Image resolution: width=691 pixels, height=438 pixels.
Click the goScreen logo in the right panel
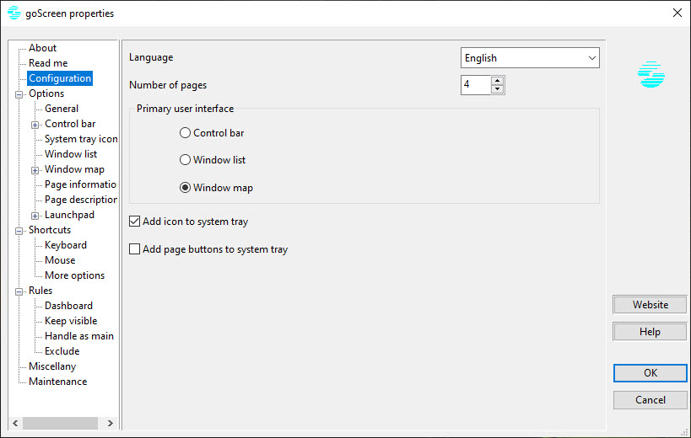tap(651, 75)
